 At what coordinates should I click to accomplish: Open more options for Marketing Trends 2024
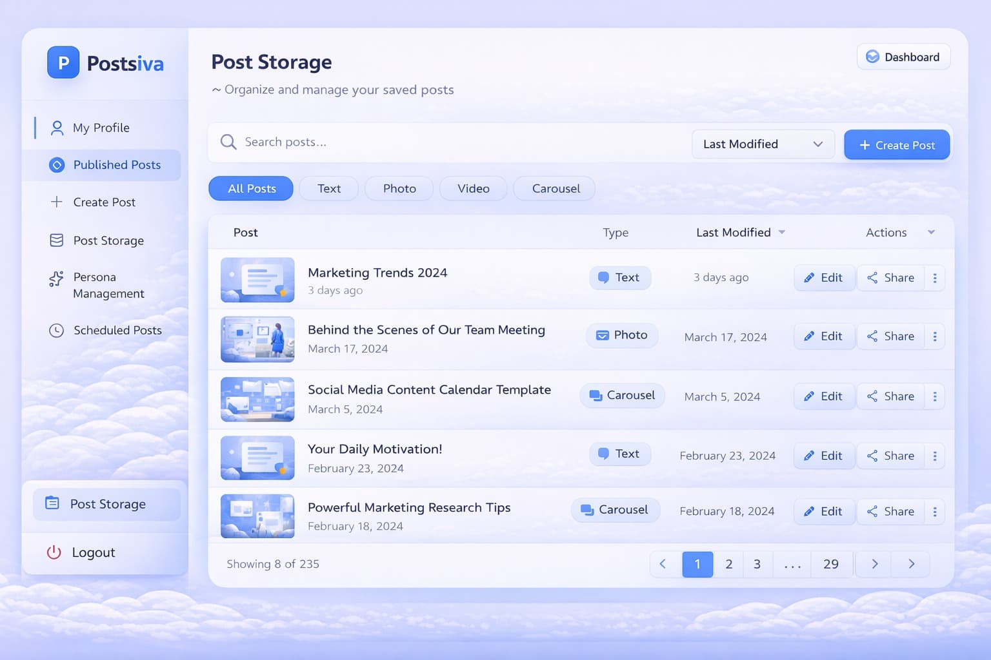coord(934,278)
